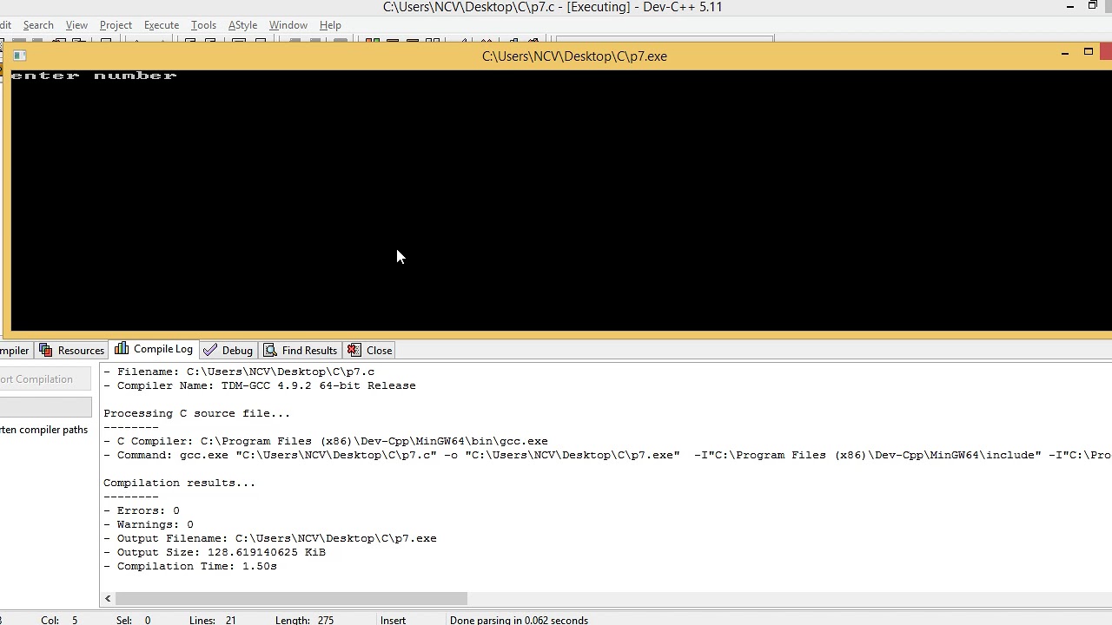Click the compilation progress bar
1112x625 pixels.
pyautogui.click(x=45, y=406)
